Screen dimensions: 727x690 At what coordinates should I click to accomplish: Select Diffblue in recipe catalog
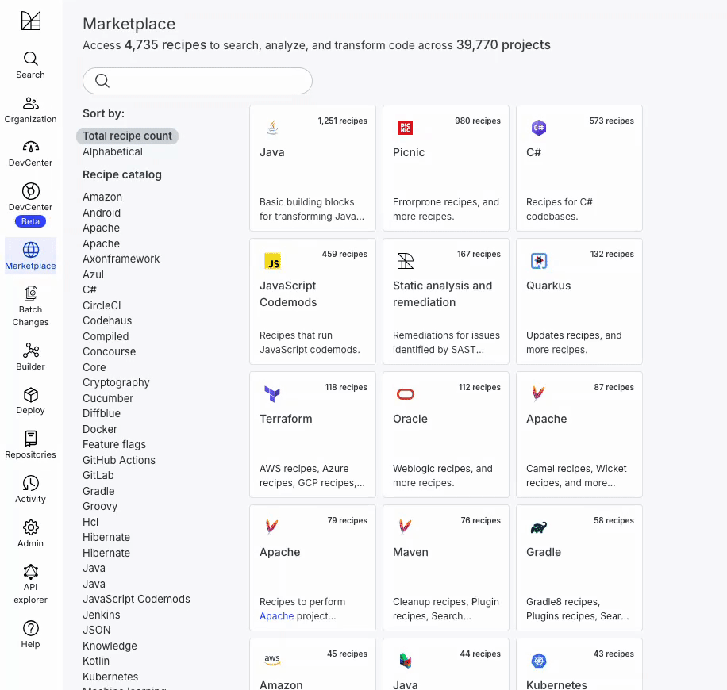[102, 413]
